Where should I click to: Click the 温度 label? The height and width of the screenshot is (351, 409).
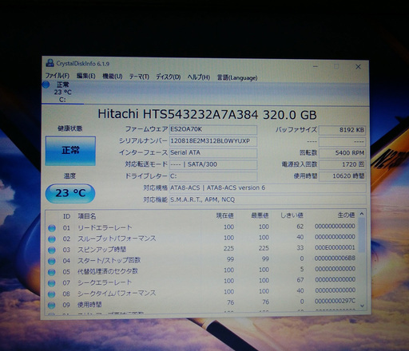tap(69, 175)
